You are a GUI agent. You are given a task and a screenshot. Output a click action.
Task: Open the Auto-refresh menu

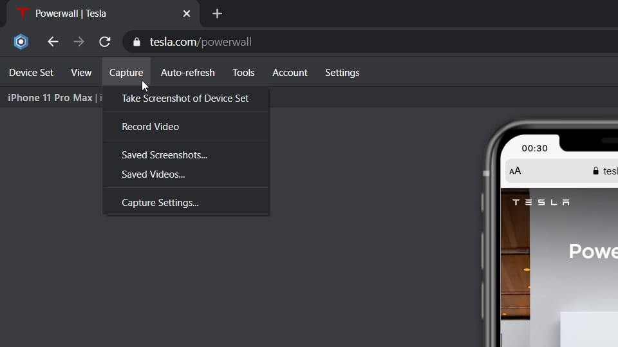pos(187,73)
